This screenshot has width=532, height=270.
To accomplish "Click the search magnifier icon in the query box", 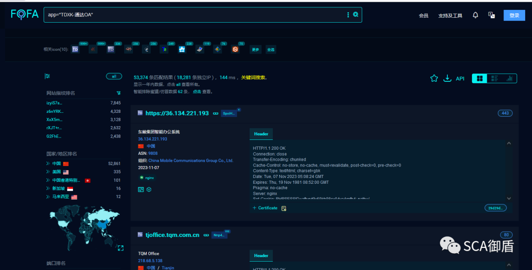I will [x=356, y=15].
